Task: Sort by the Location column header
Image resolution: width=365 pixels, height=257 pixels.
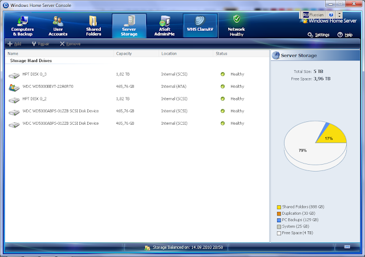Action: (186, 54)
